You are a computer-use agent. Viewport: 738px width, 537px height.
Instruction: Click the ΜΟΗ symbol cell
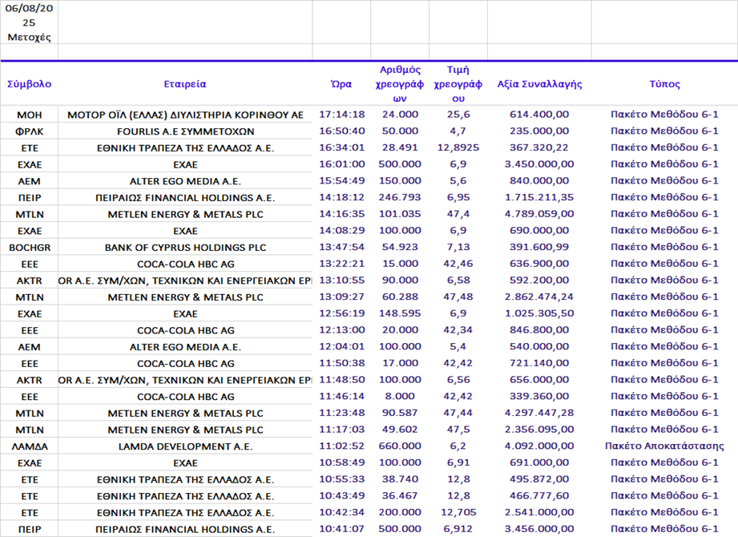(29, 114)
